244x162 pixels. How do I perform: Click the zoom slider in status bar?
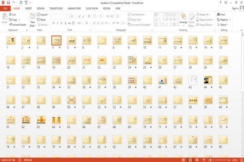(220, 160)
